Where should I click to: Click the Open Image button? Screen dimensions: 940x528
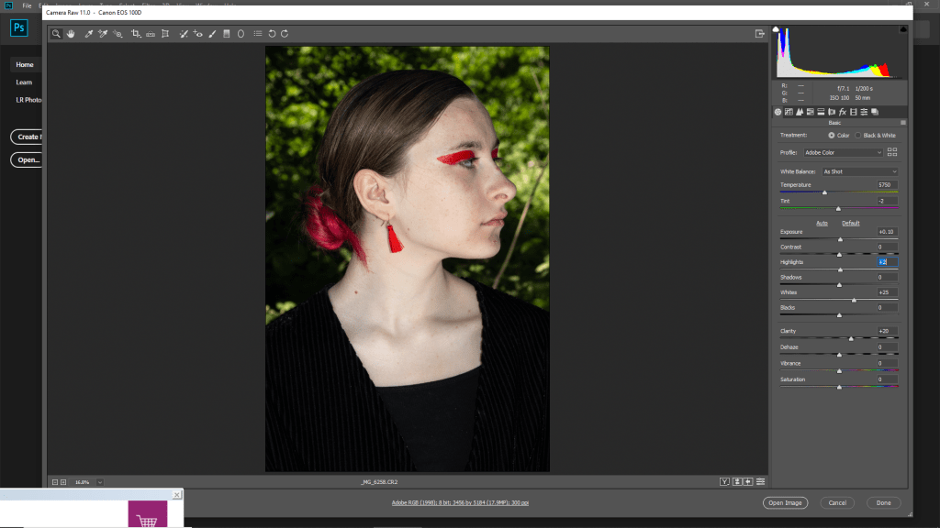pos(785,502)
